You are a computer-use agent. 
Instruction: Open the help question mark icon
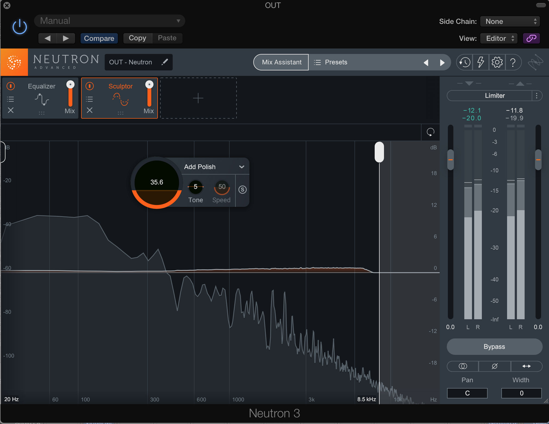(x=512, y=62)
